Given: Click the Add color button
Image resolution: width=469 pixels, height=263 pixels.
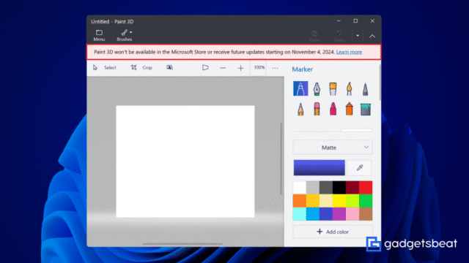Looking at the screenshot, I should [333, 232].
